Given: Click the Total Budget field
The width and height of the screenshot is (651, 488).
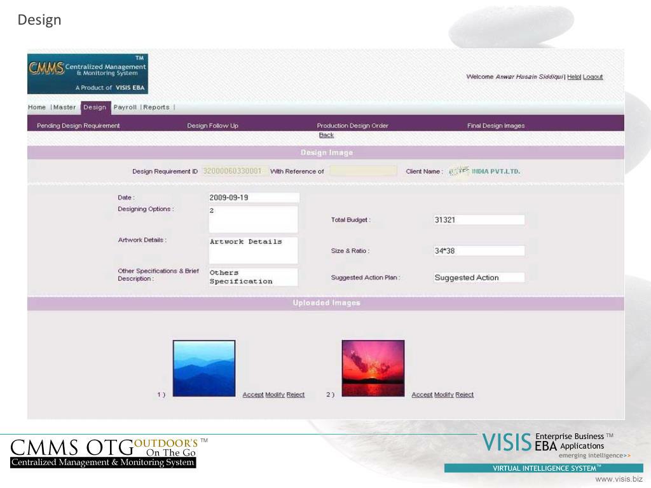Looking at the screenshot, I should point(479,220).
